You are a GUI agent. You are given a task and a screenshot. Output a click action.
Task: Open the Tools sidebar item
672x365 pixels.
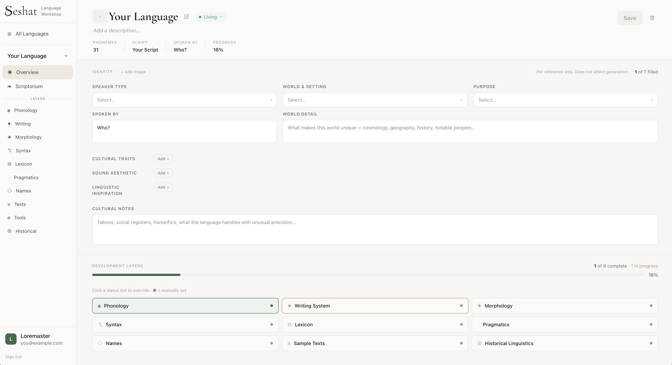38,217
